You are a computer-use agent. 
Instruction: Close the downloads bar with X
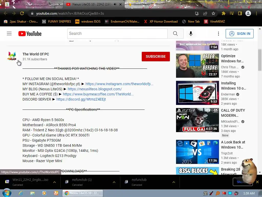tap(257, 182)
